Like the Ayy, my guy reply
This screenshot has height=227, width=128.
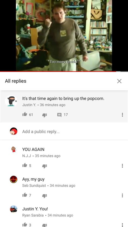pos(25,195)
